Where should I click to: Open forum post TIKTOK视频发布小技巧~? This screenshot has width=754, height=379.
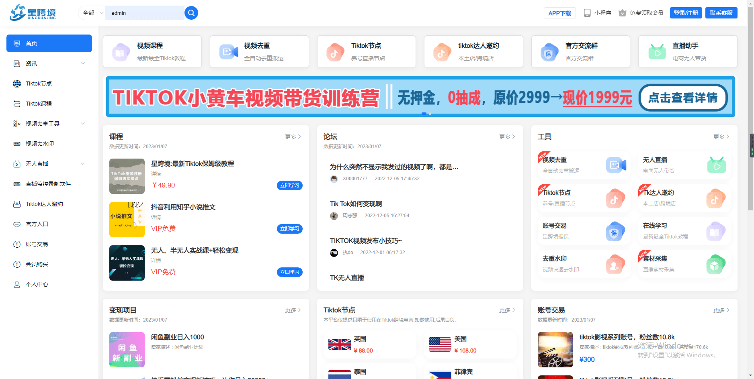pos(366,241)
